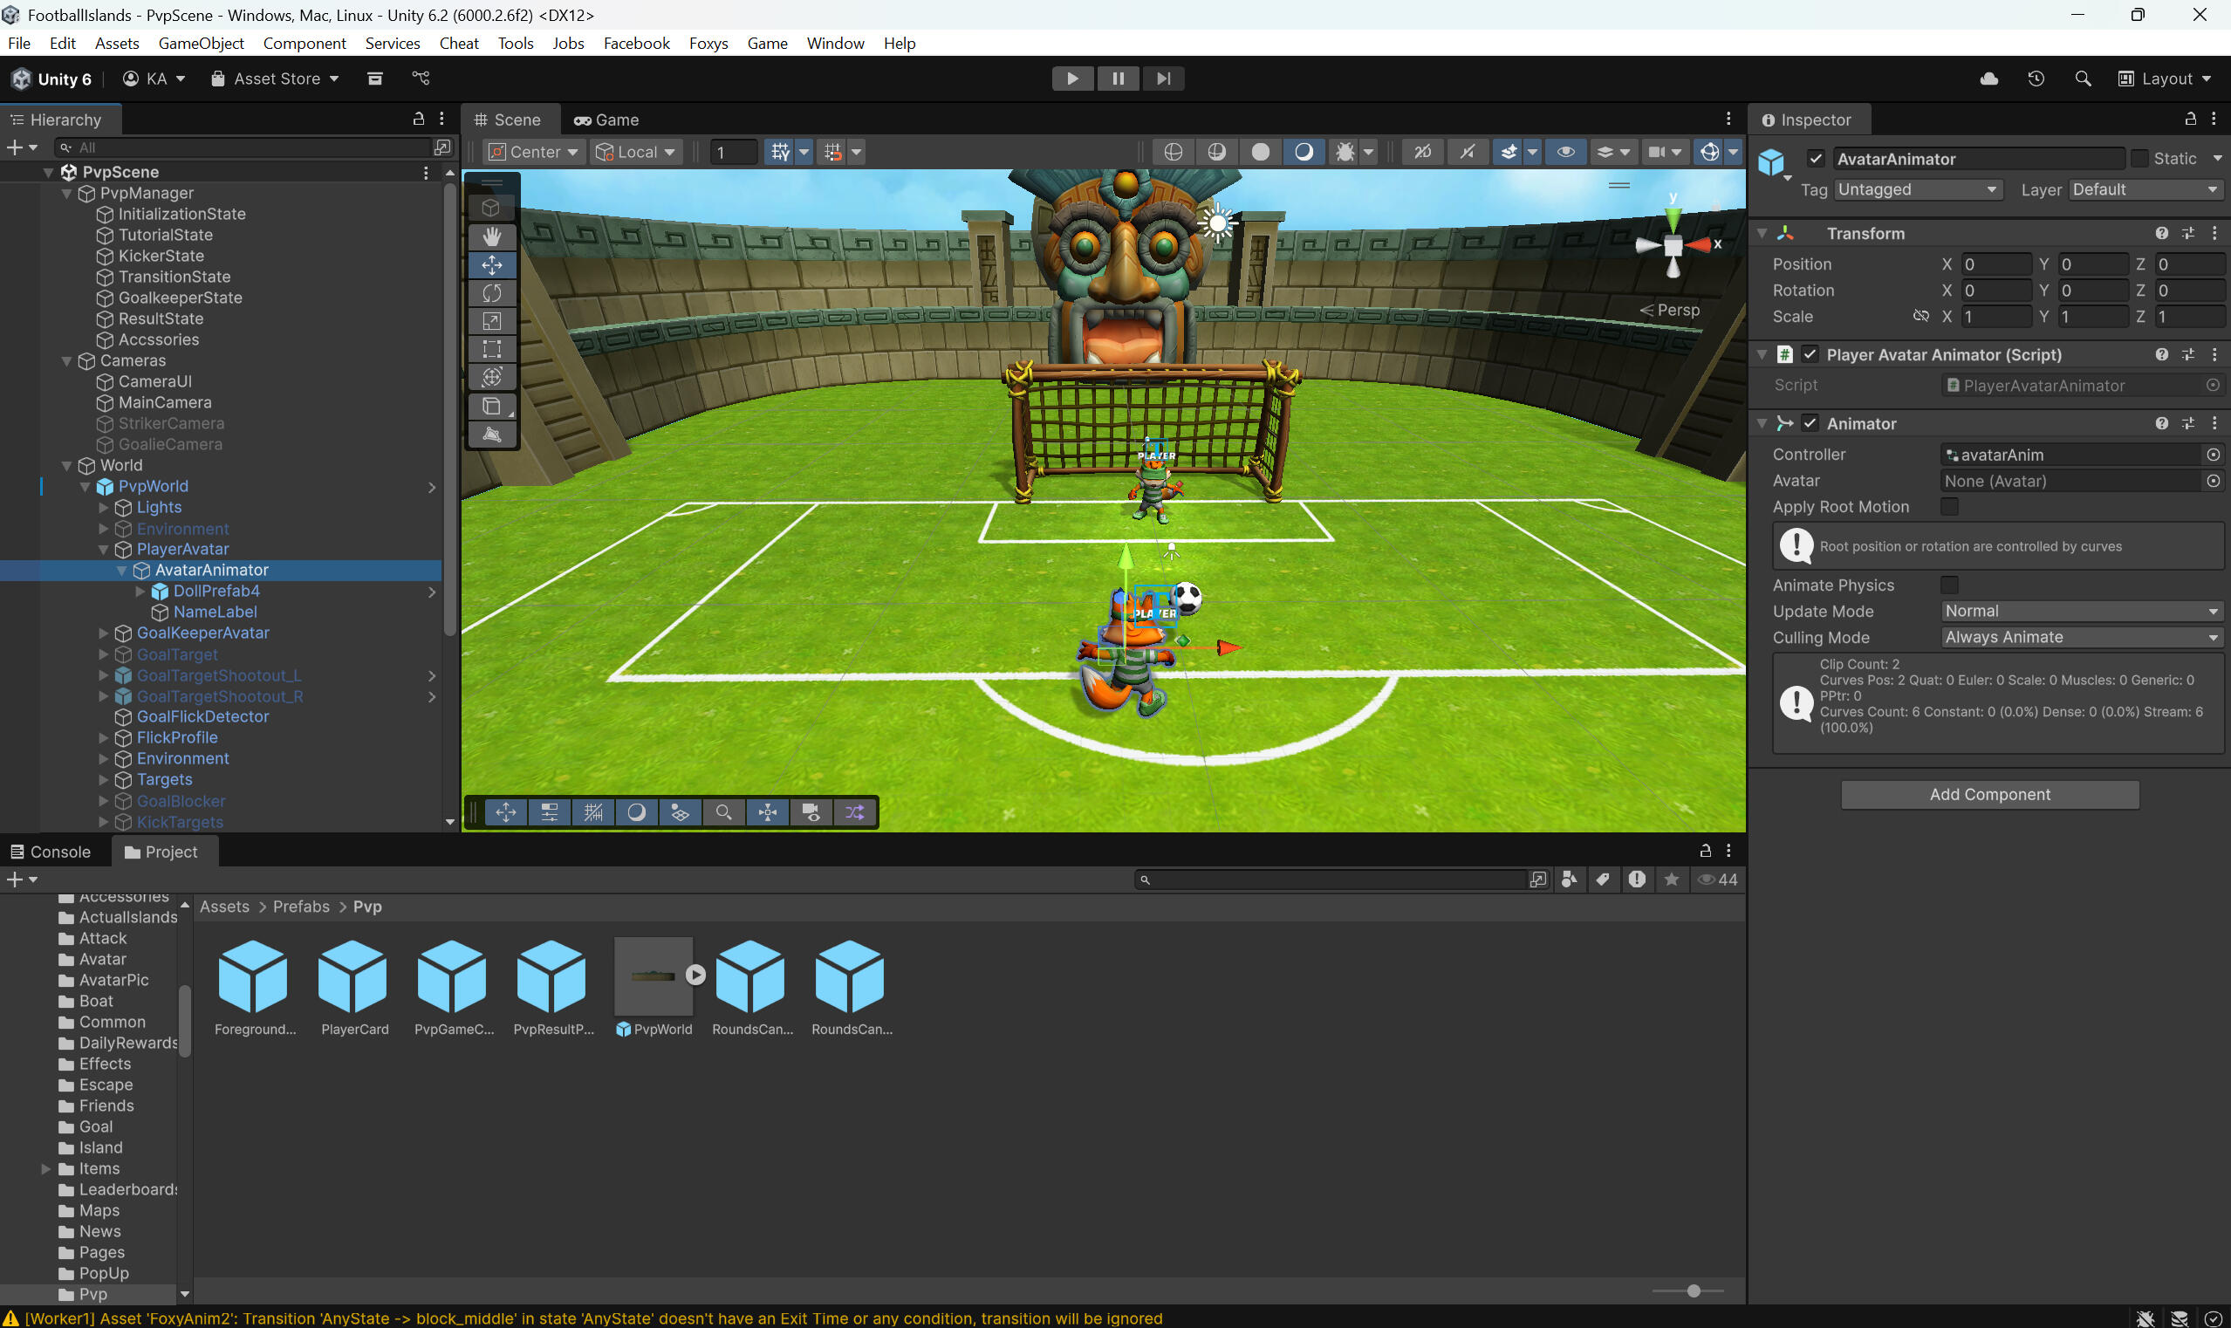Expand the GoalKeeperAvatar tree item
Viewport: 2231px width, 1328px height.
pos(104,633)
